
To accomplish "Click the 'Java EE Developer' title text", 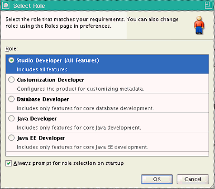I will point(41,138).
